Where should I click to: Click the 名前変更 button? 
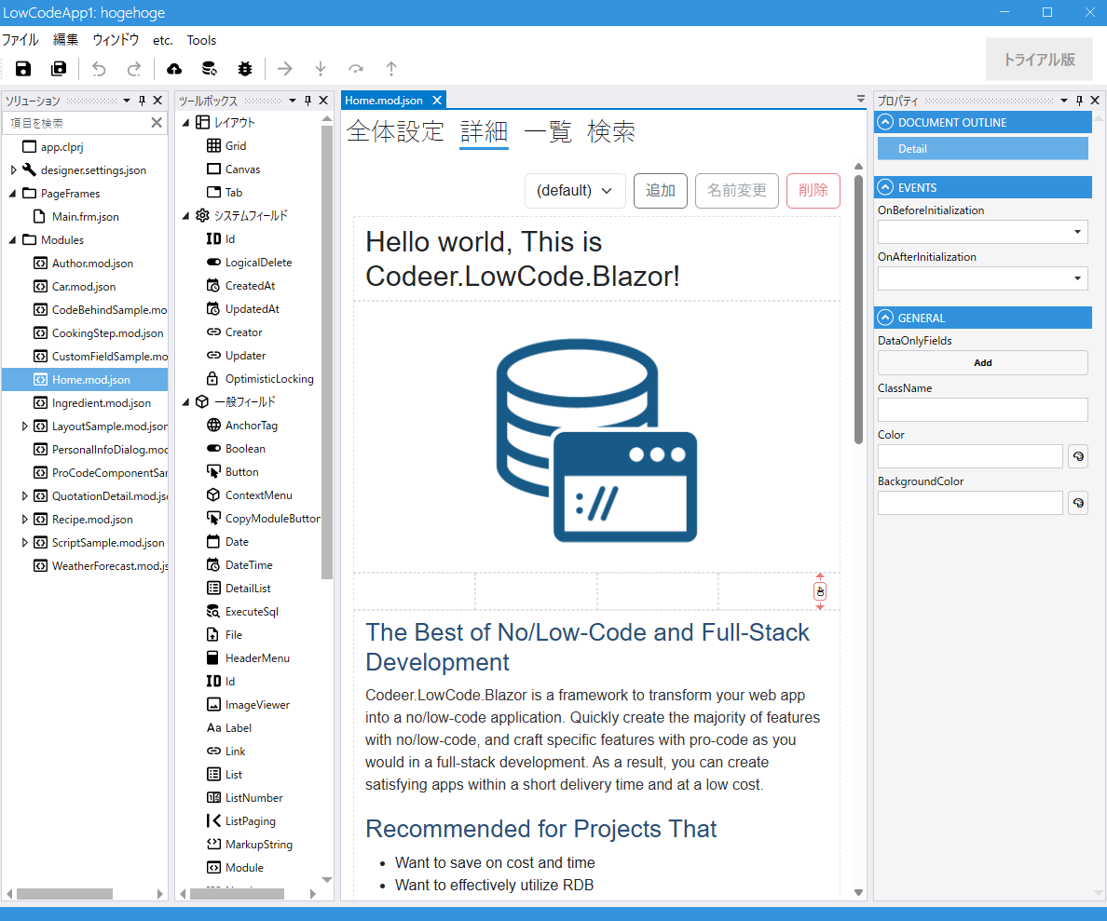(x=736, y=191)
